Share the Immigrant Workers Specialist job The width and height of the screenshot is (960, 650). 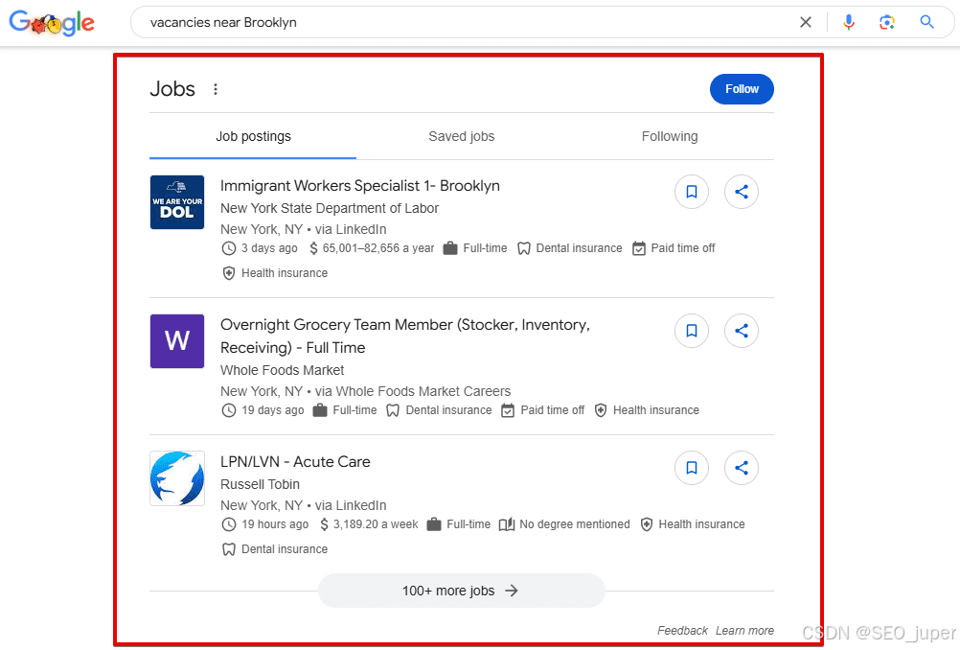(742, 192)
